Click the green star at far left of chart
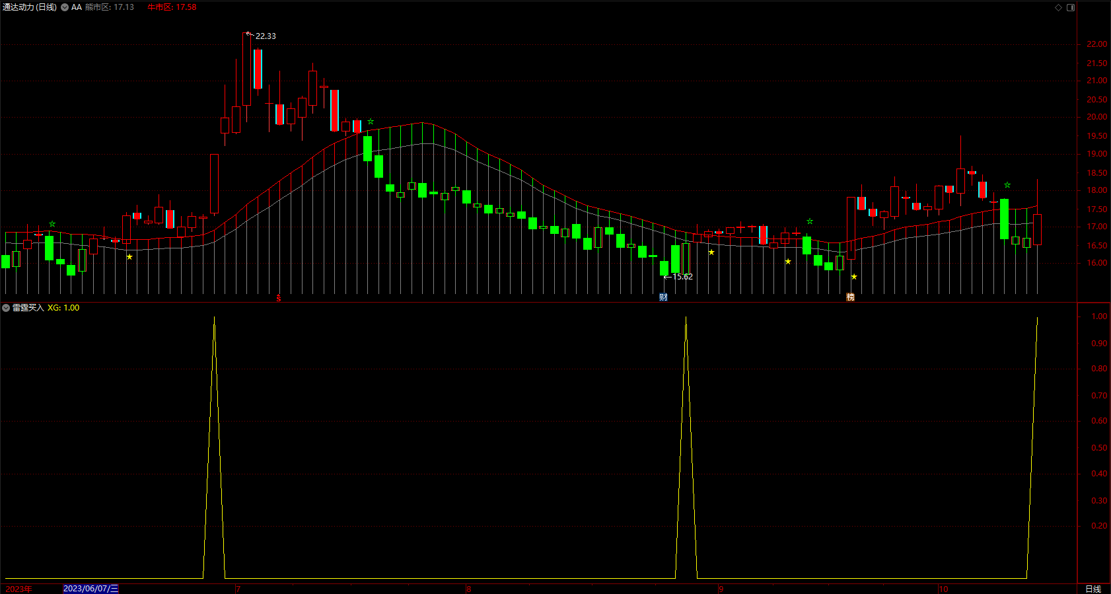The width and height of the screenshot is (1111, 594). tap(52, 224)
